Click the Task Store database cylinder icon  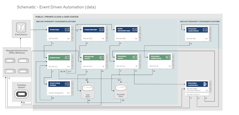(88, 88)
